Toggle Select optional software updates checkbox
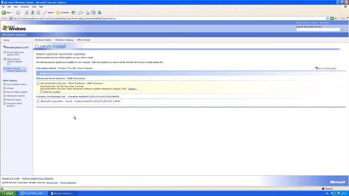Screen dimensions: 349x196 click(5, 59)
